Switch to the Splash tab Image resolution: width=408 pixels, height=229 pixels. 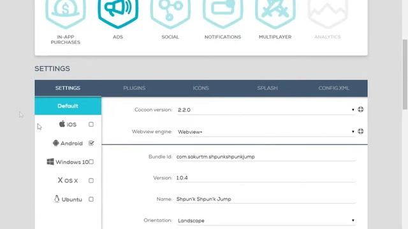(268, 88)
